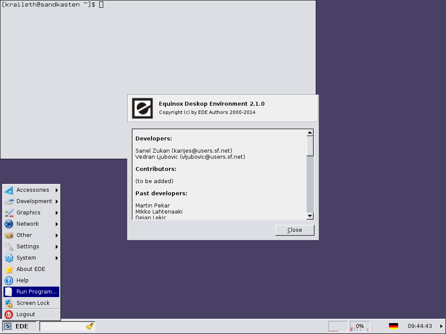Screen dimensions: 446x334
Task: Click the Settings wrench icon
Action: [x=9, y=247]
